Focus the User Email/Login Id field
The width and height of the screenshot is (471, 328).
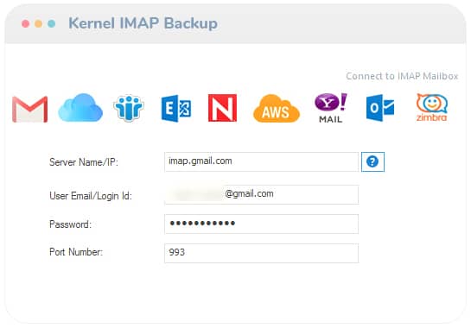coord(261,194)
